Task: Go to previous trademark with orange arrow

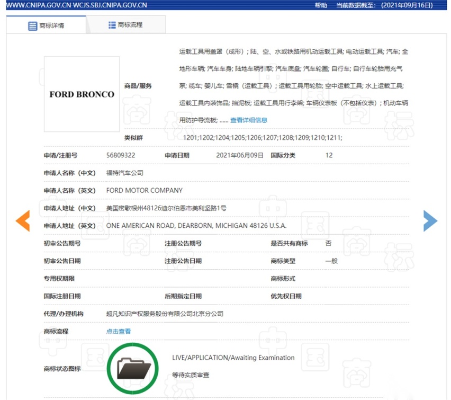Action: point(23,221)
